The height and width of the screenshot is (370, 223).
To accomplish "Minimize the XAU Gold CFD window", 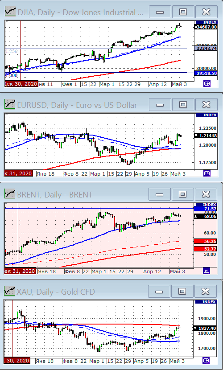I will (x=159, y=292).
